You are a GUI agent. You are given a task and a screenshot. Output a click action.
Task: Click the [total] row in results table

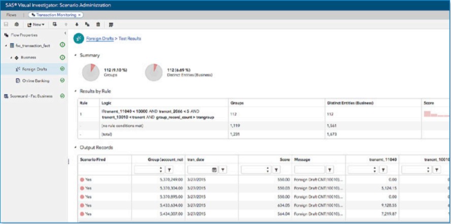(263, 134)
